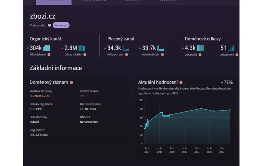
Task: Open the 131 owned domains link
Action: coord(82,96)
